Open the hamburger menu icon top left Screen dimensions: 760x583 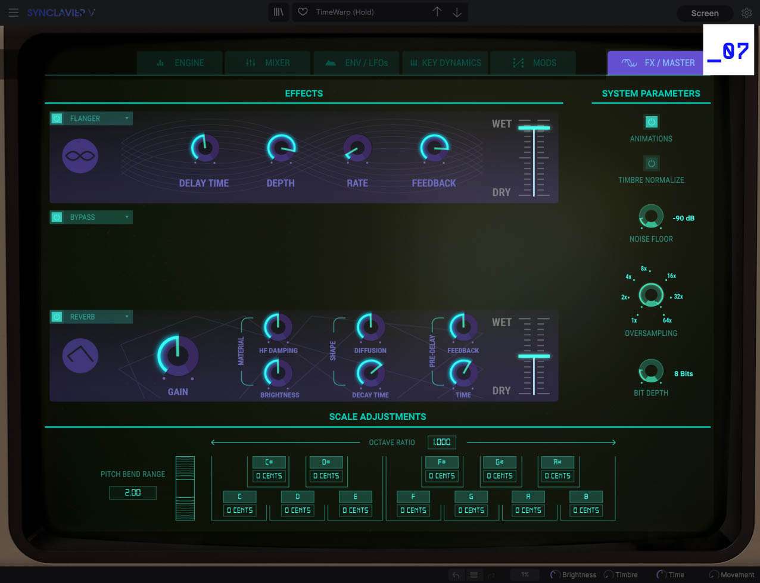tap(13, 13)
